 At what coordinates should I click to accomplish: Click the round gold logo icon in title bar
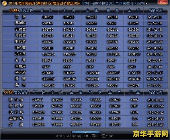(4, 3)
